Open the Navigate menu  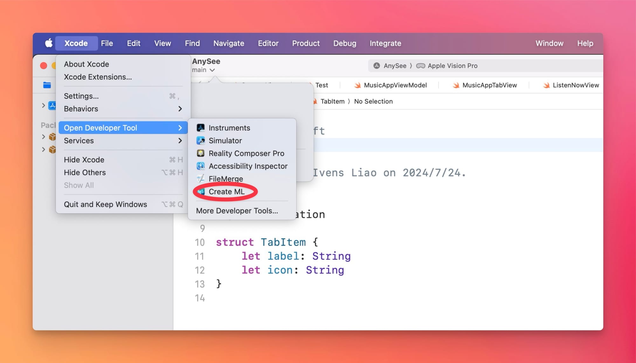[229, 43]
